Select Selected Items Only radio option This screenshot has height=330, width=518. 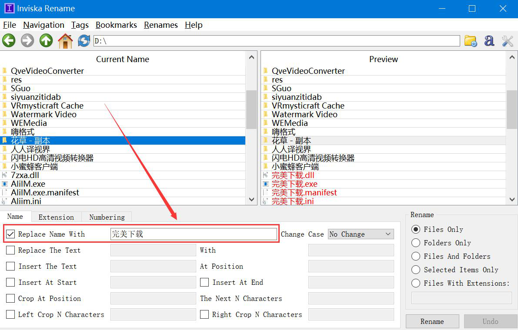tap(416, 270)
